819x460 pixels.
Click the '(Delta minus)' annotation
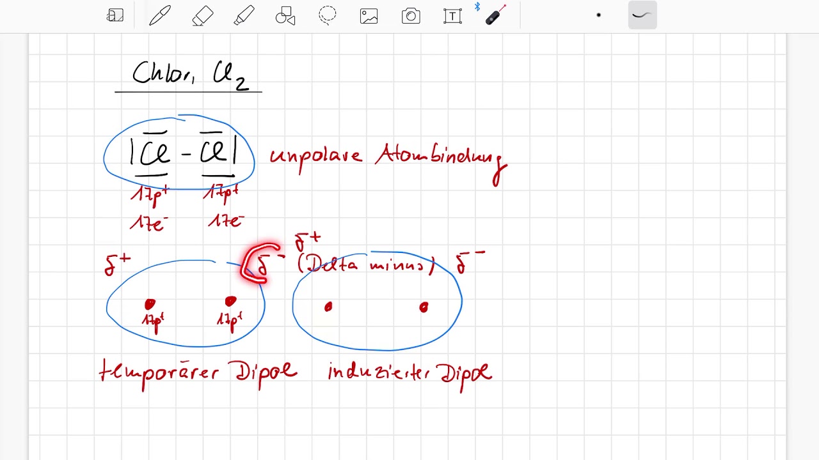tap(367, 264)
